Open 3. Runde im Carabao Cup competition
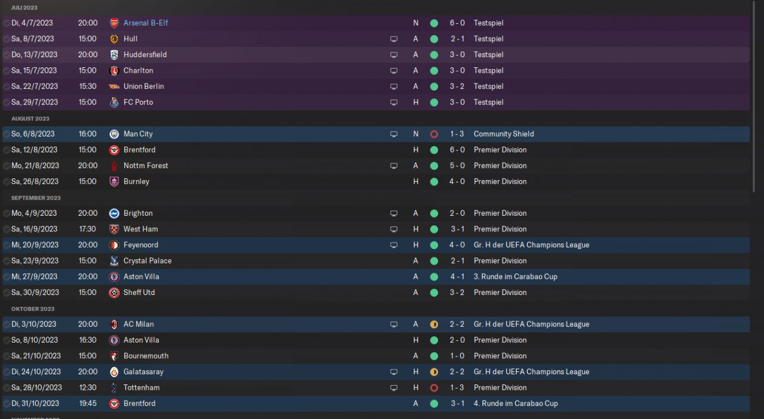Viewport: 764px width, 419px height. (516, 277)
